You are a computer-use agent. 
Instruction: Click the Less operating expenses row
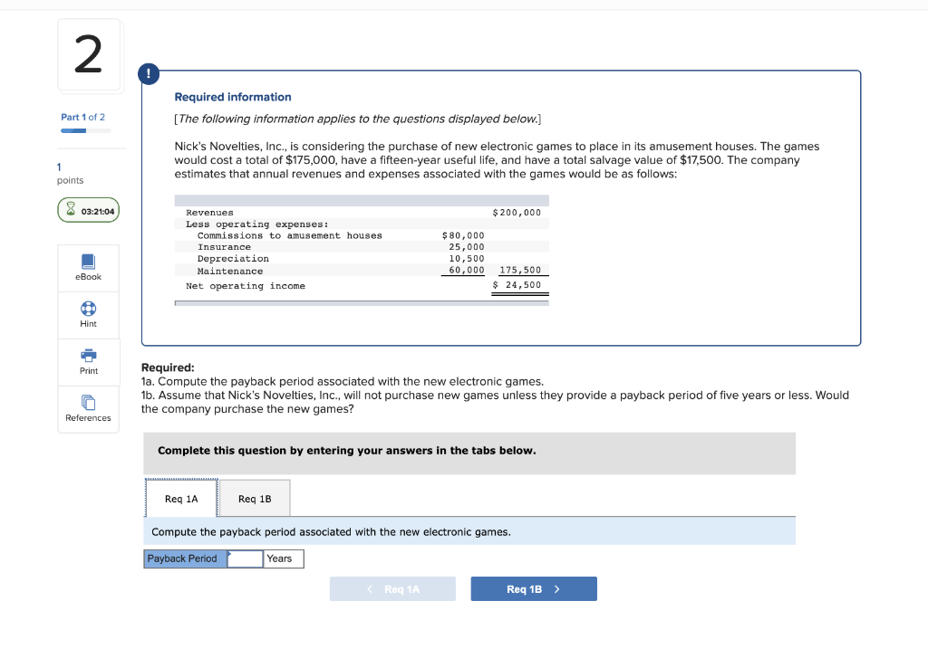click(362, 224)
